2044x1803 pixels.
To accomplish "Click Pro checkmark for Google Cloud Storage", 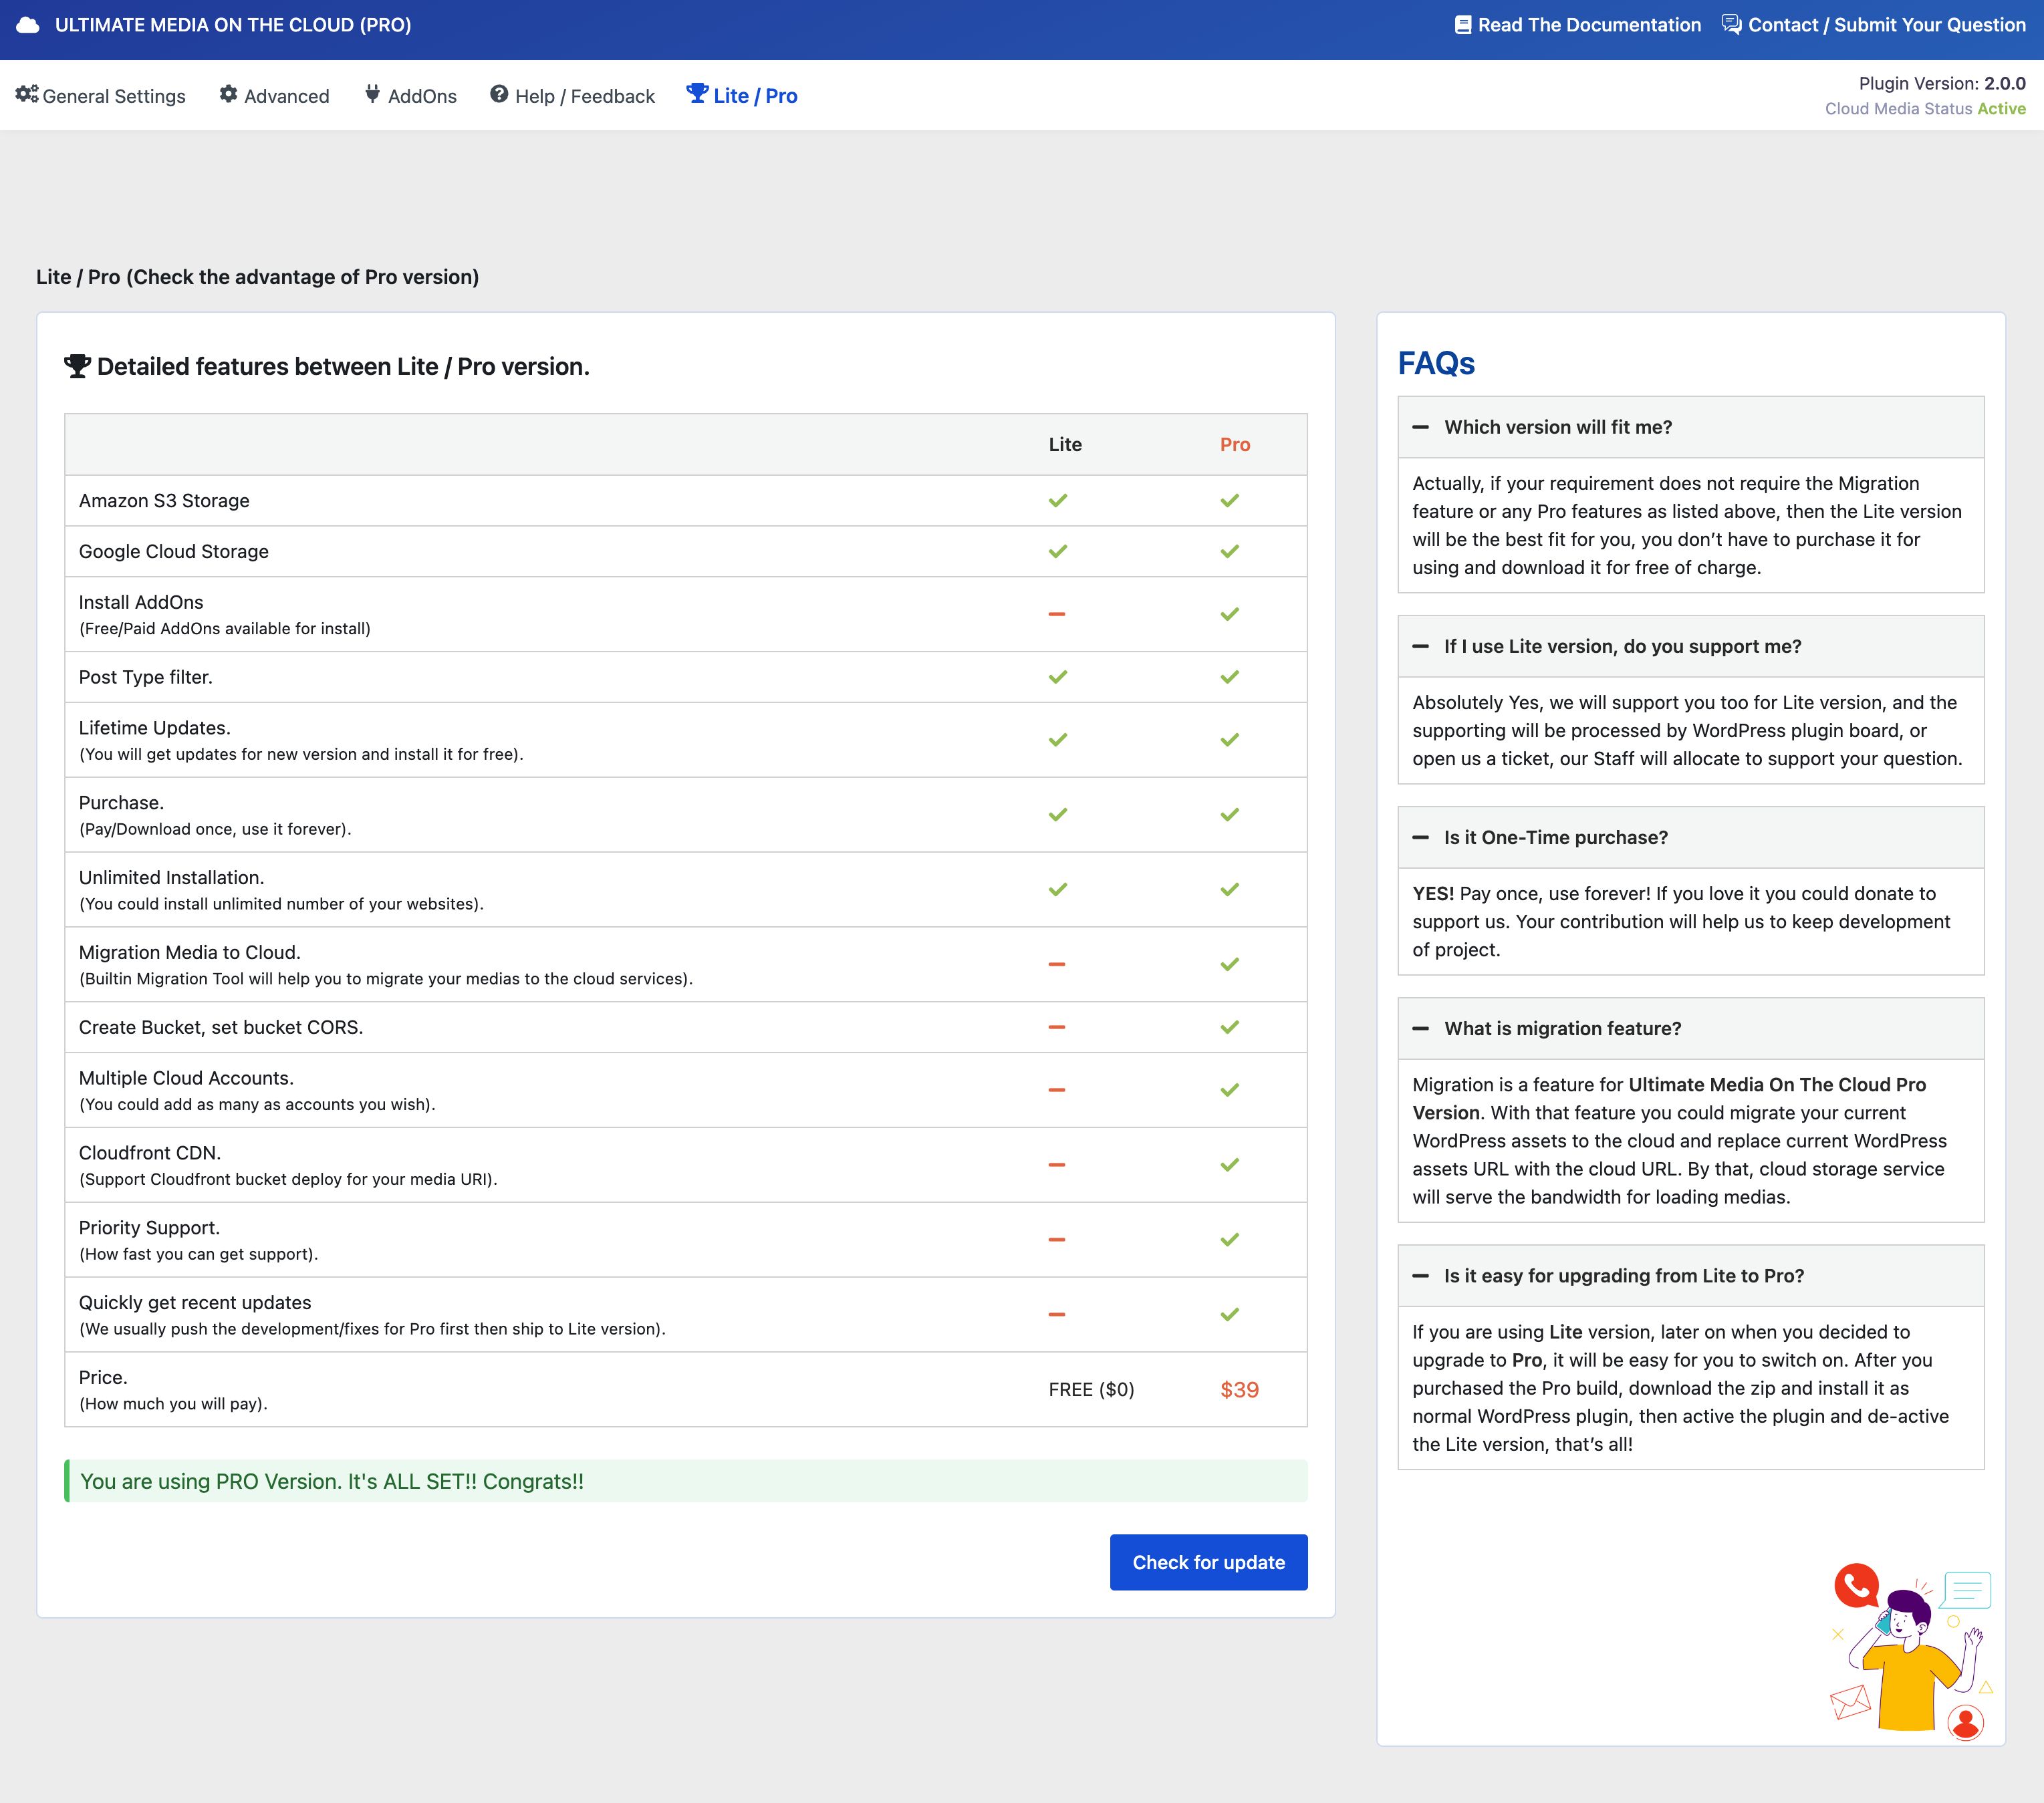I will click(x=1230, y=551).
